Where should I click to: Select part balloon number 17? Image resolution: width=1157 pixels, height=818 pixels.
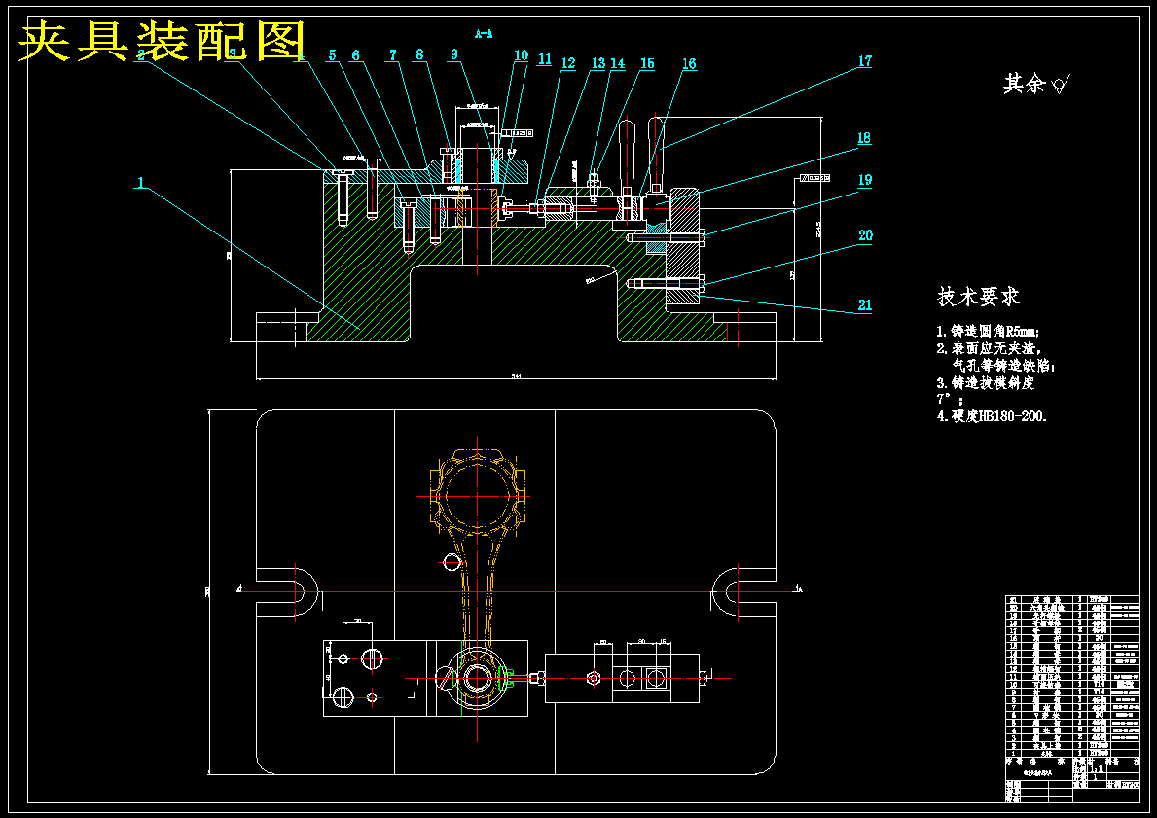[865, 61]
